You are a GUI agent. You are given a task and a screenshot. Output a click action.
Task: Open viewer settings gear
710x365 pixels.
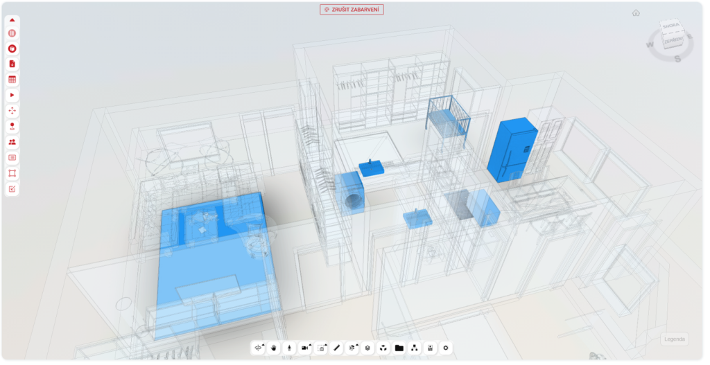tap(446, 348)
